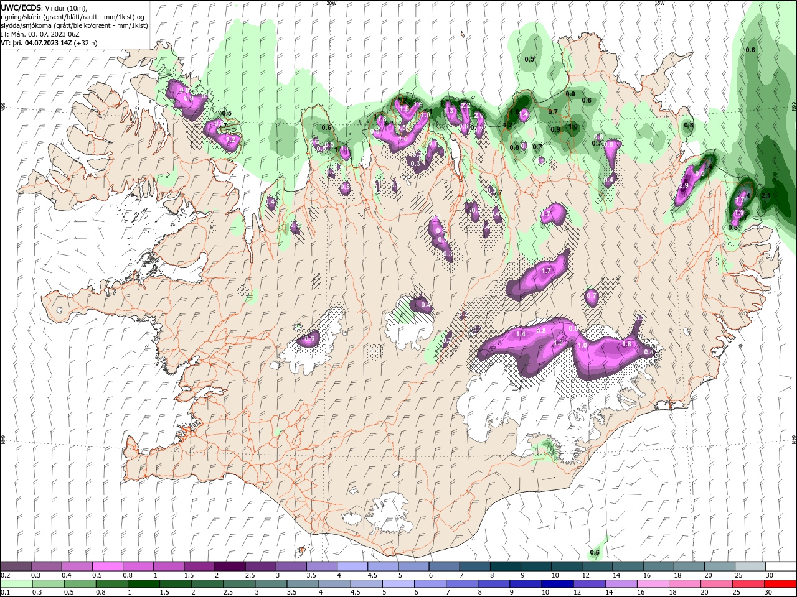This screenshot has width=797, height=597.
Task: Click the 0.6 value in northeast sea rain band
Action: [x=750, y=50]
